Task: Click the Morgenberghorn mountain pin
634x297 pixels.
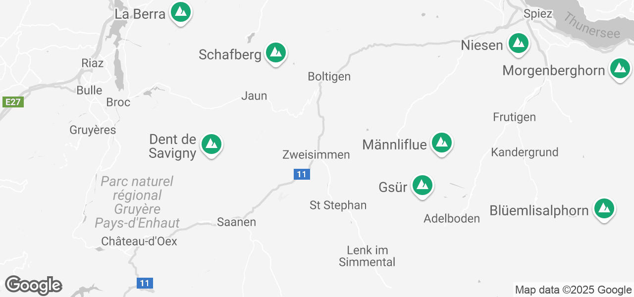Action: pyautogui.click(x=620, y=70)
